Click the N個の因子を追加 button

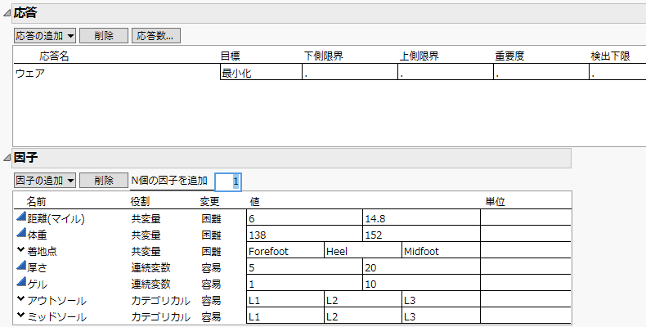(x=169, y=181)
